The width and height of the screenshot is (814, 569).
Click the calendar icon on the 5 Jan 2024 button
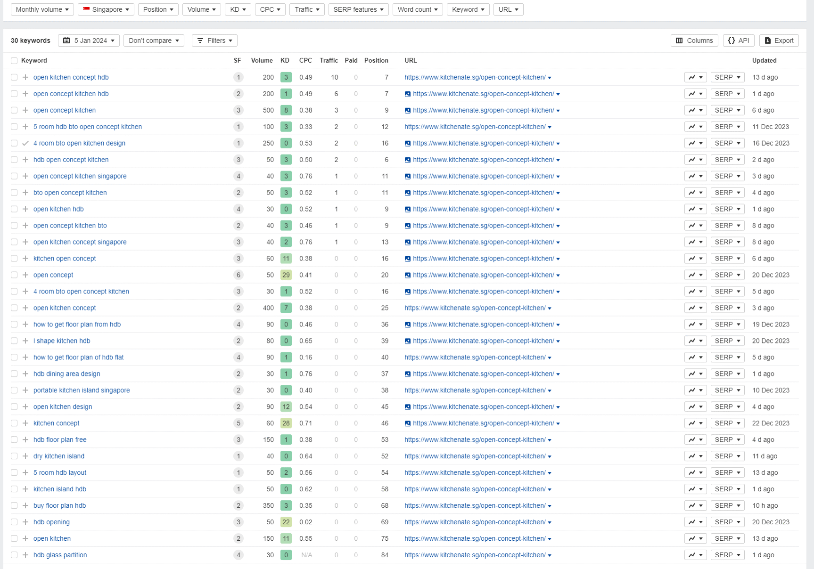[x=66, y=41]
